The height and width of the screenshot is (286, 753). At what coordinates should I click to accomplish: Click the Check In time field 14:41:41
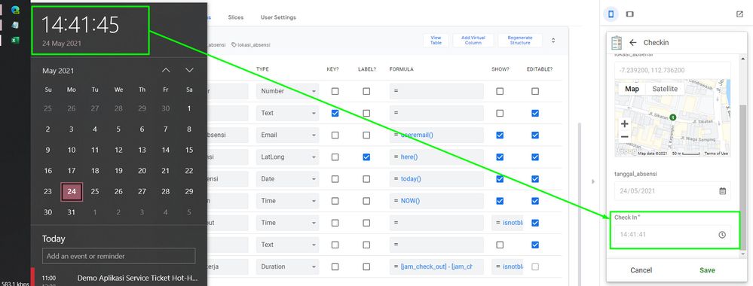point(673,235)
